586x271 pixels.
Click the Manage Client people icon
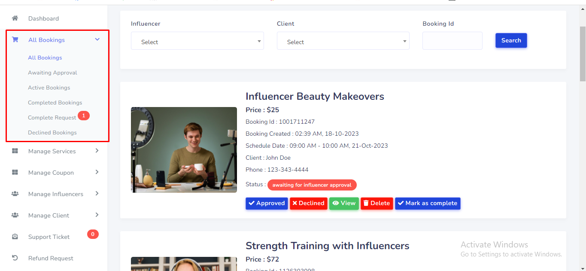[15, 215]
